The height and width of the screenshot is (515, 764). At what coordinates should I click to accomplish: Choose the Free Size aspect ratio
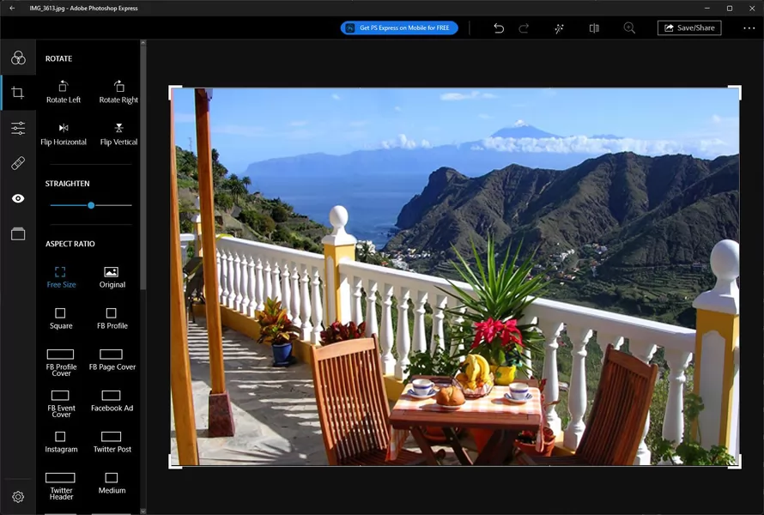pos(61,277)
